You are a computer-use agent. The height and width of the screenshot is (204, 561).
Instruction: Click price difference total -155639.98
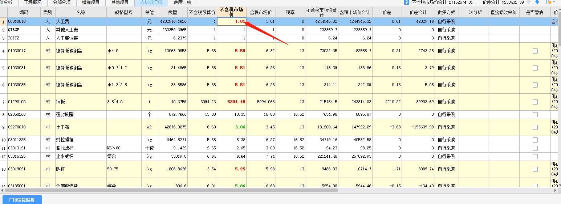click(x=418, y=127)
